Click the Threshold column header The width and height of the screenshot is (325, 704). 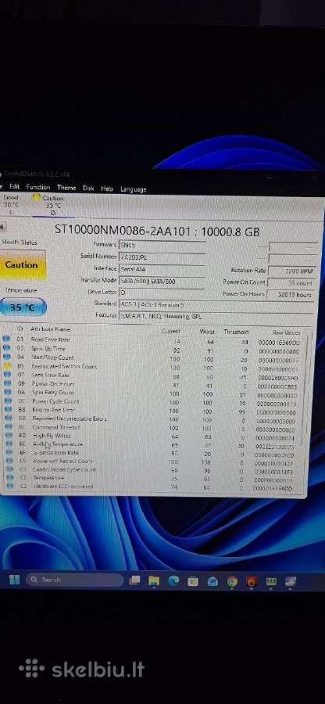tap(236, 332)
